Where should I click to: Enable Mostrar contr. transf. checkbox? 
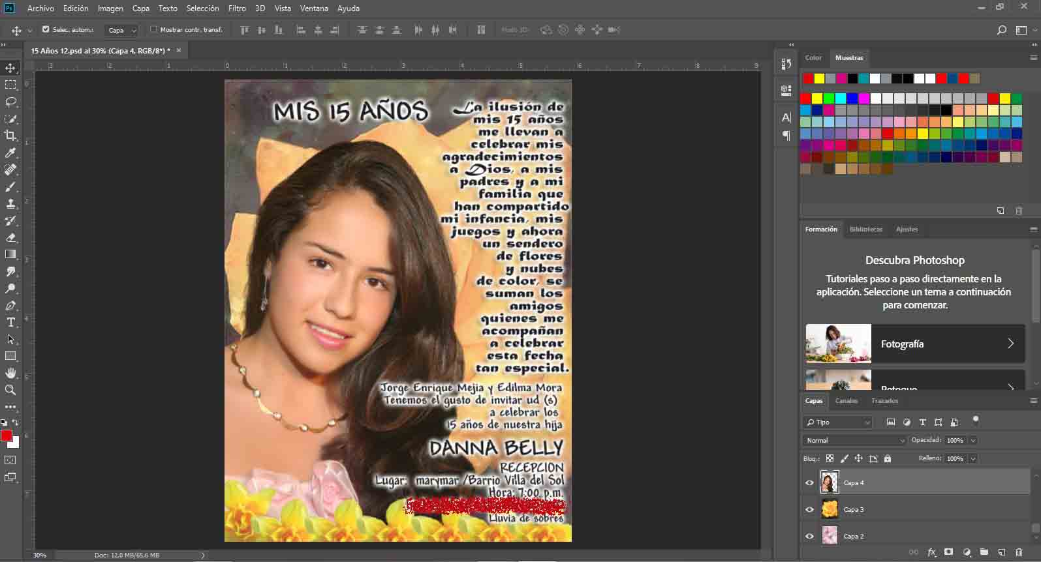point(154,29)
